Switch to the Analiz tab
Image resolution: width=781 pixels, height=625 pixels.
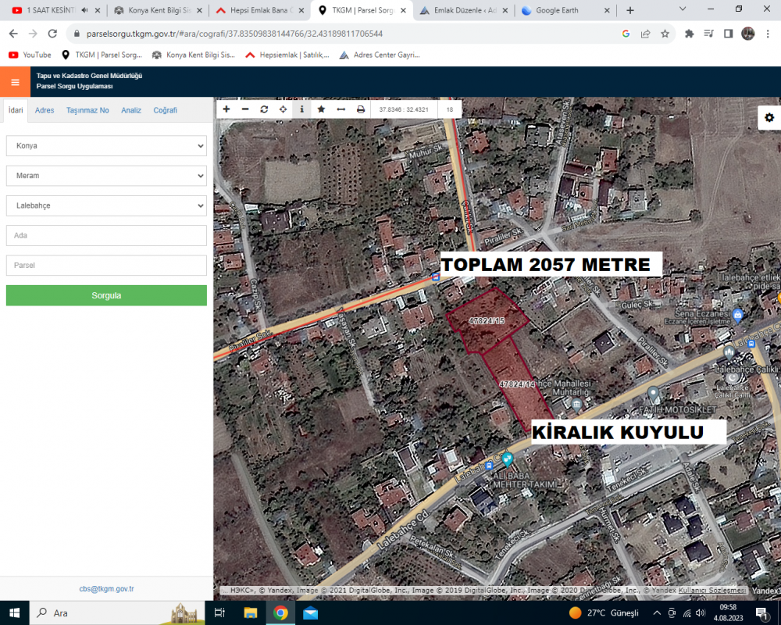pyautogui.click(x=131, y=110)
